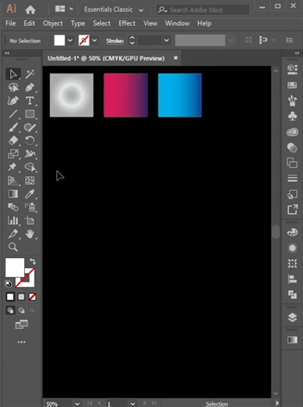Image resolution: width=303 pixels, height=407 pixels.
Task: Open the Type menu
Action: (x=78, y=23)
